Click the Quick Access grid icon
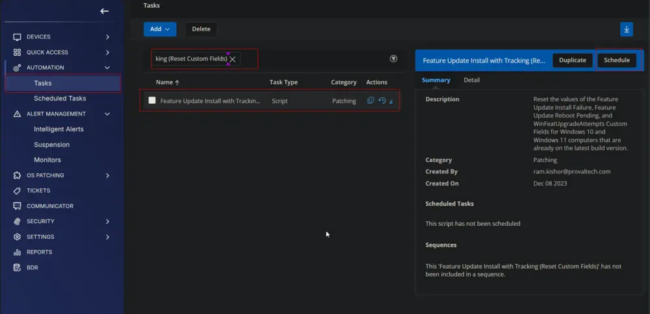The height and width of the screenshot is (314, 650). coord(17,52)
